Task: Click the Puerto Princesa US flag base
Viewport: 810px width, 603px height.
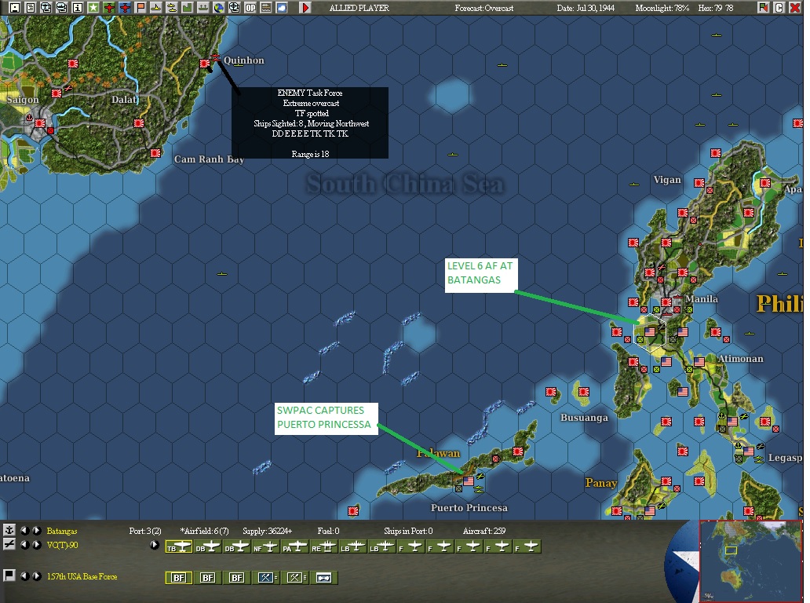Action: coord(469,481)
